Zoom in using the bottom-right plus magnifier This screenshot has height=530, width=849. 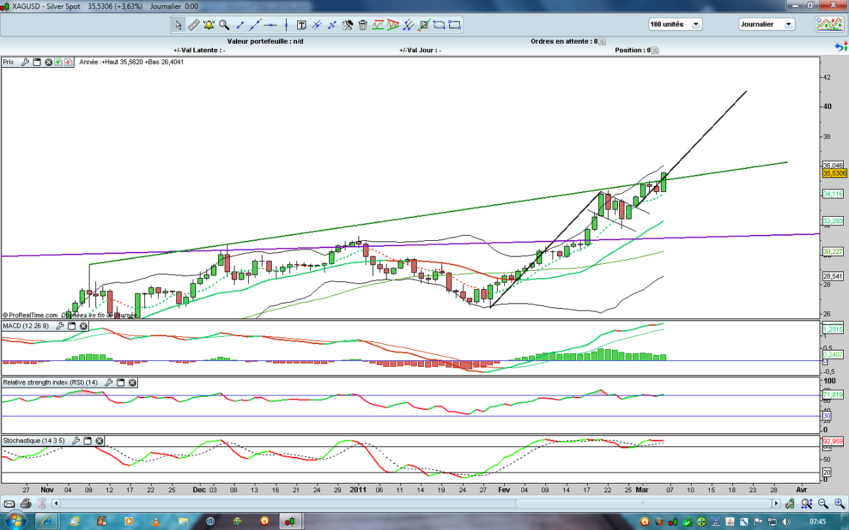[839, 503]
